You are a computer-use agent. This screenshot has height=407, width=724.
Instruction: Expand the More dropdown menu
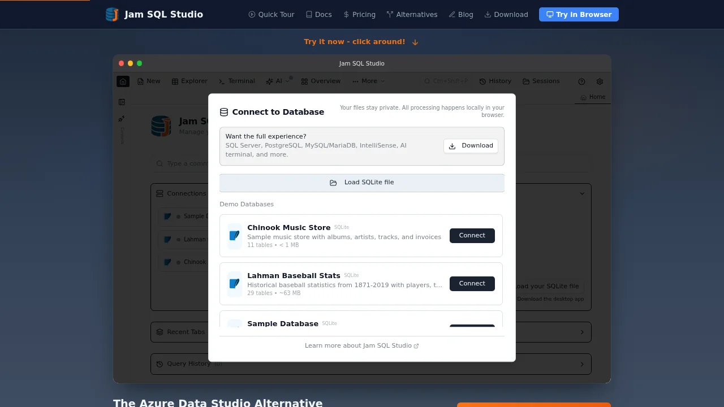(368, 81)
